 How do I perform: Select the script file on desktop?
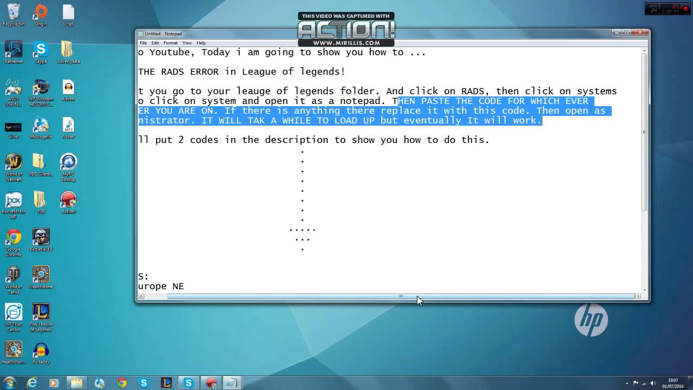[x=68, y=15]
